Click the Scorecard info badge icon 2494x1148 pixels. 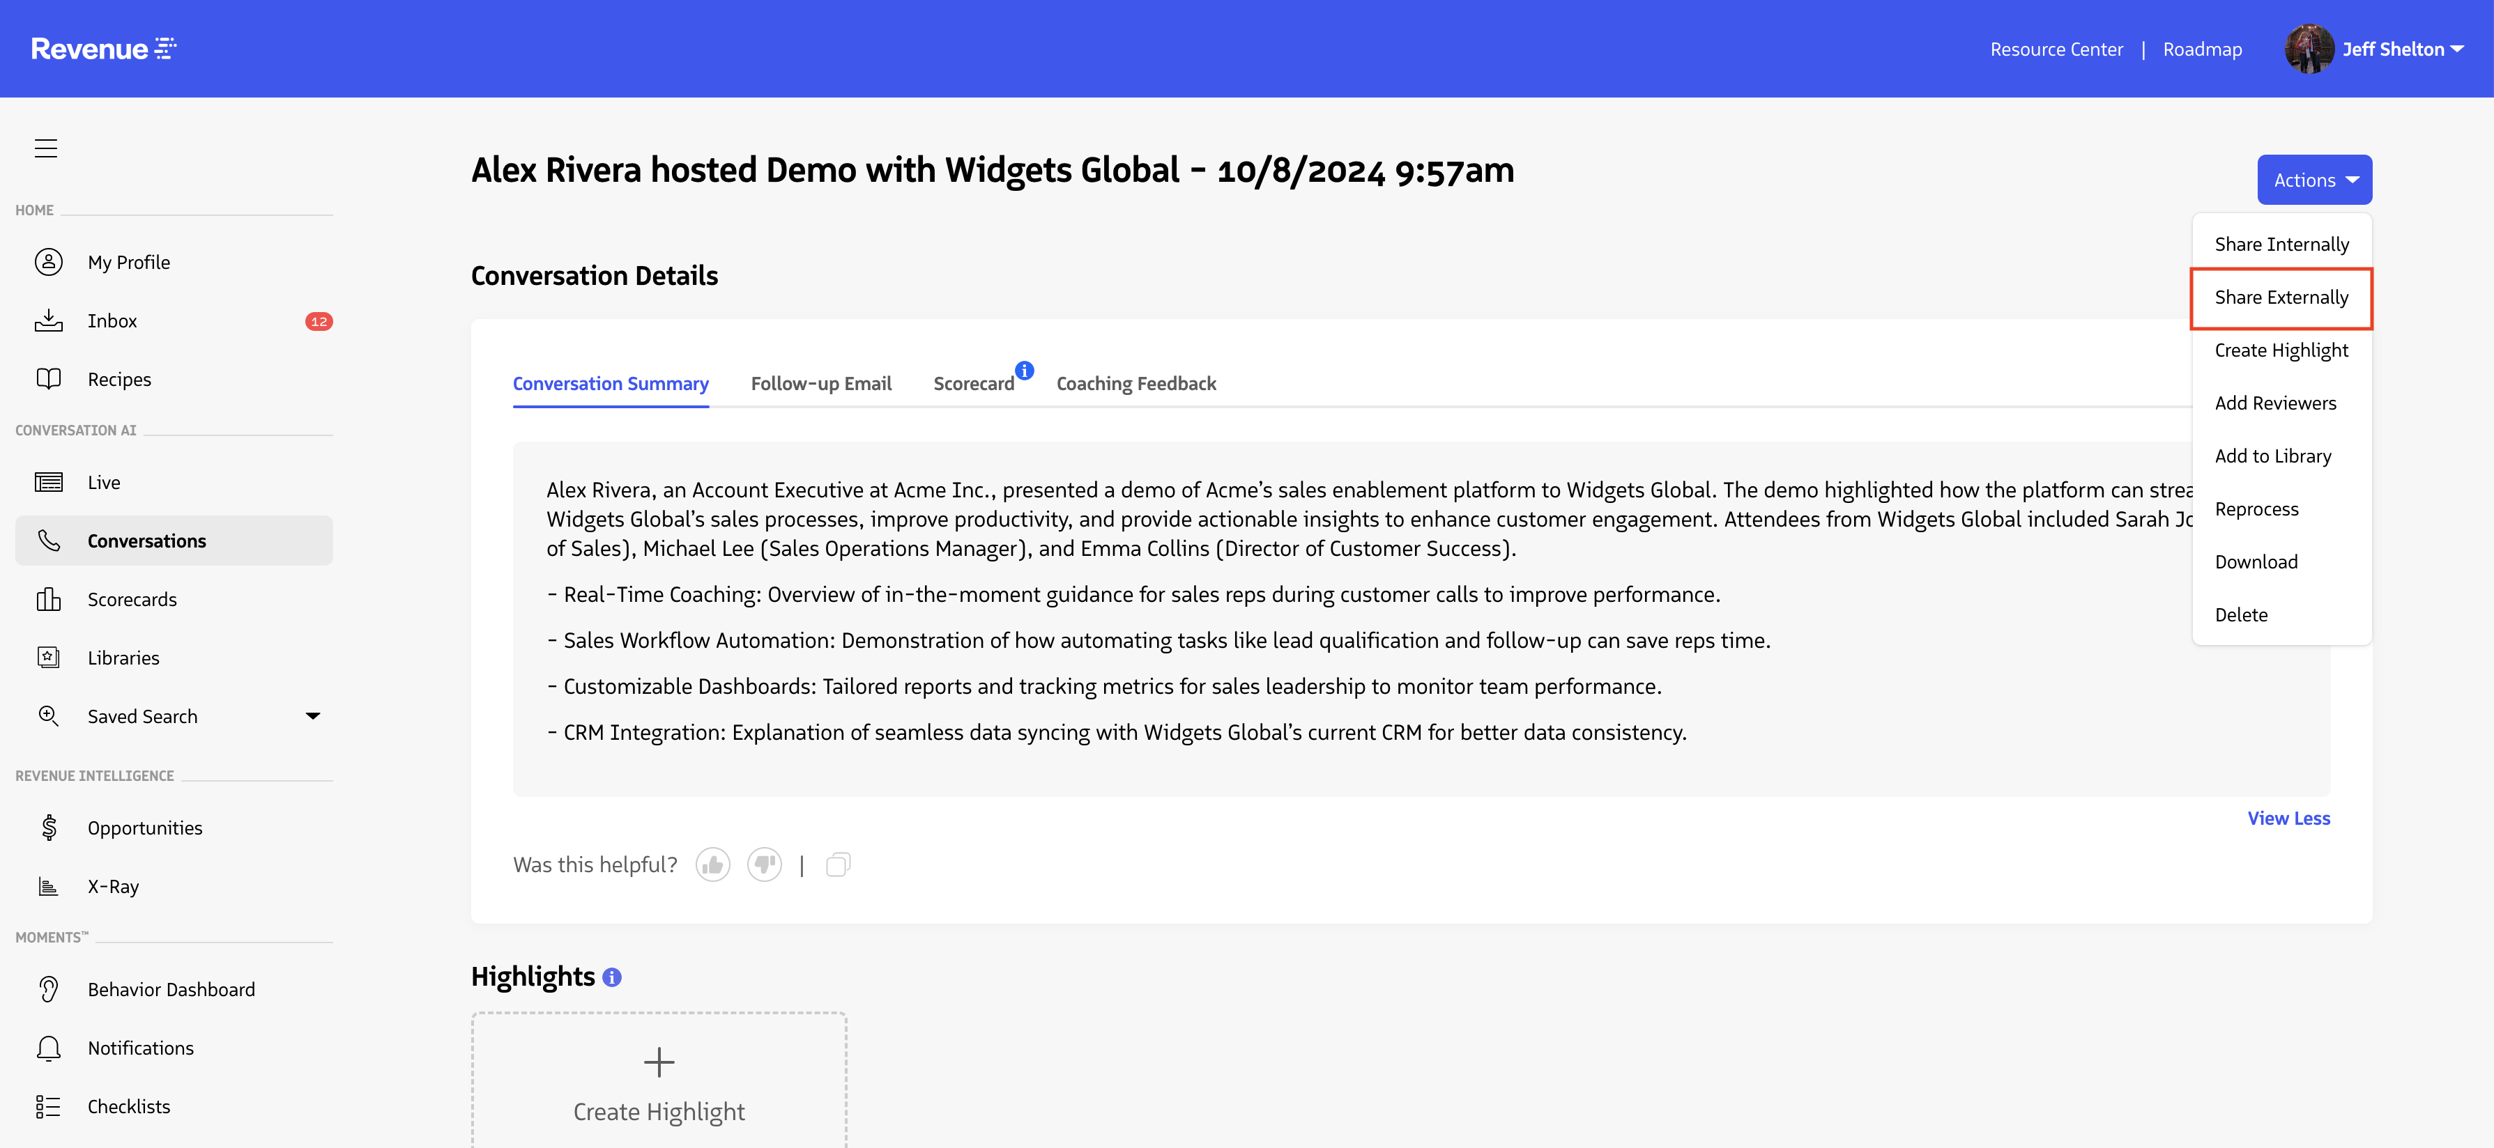coord(1025,370)
